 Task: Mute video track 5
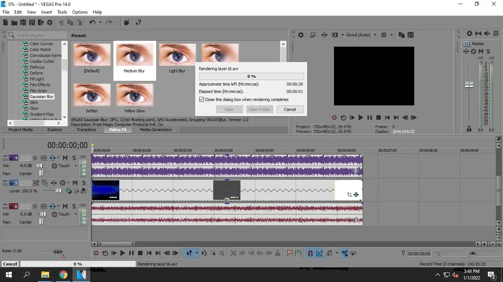tap(75, 183)
